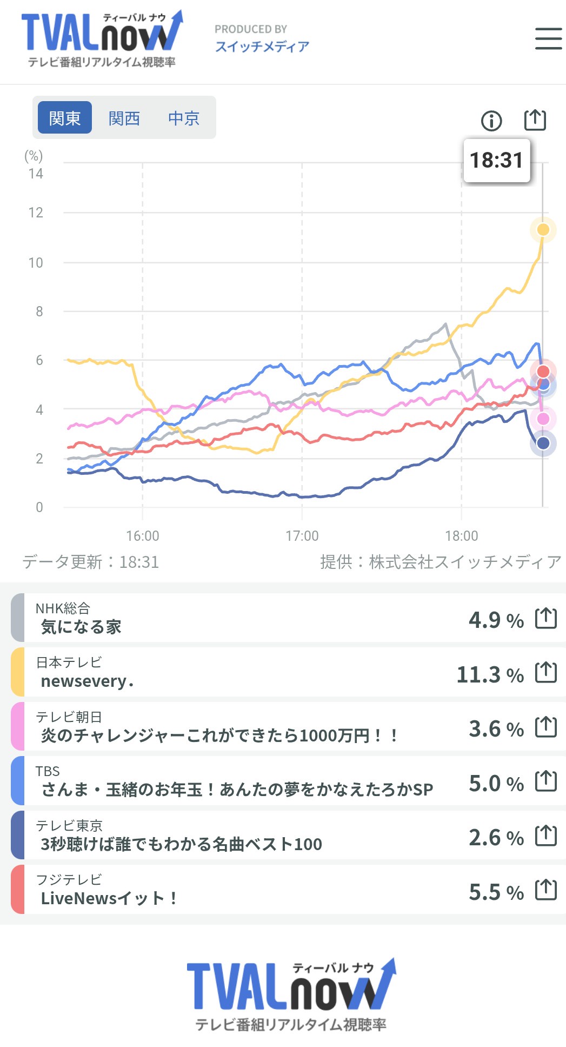The height and width of the screenshot is (1047, 566).
Task: Open the hamburger menu
Action: 548,38
